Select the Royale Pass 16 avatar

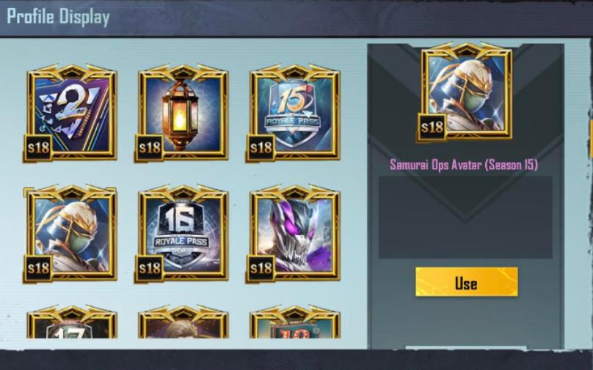182,234
